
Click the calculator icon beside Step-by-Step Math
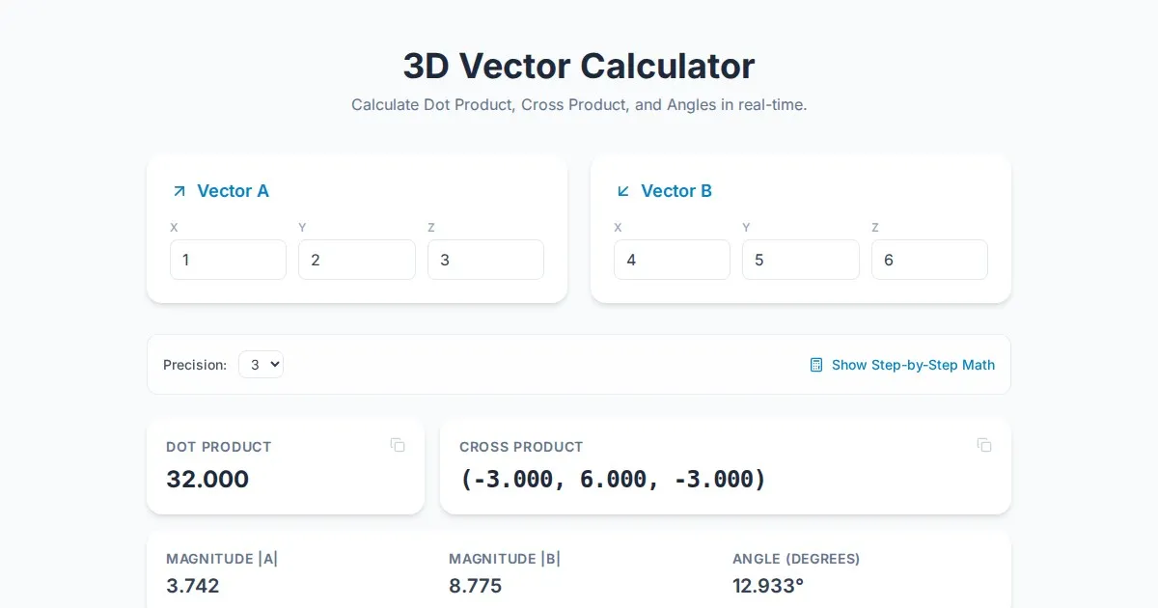click(816, 365)
